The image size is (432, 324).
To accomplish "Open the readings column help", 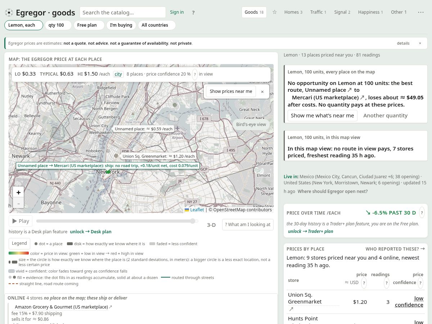I will pyautogui.click(x=387, y=283).
